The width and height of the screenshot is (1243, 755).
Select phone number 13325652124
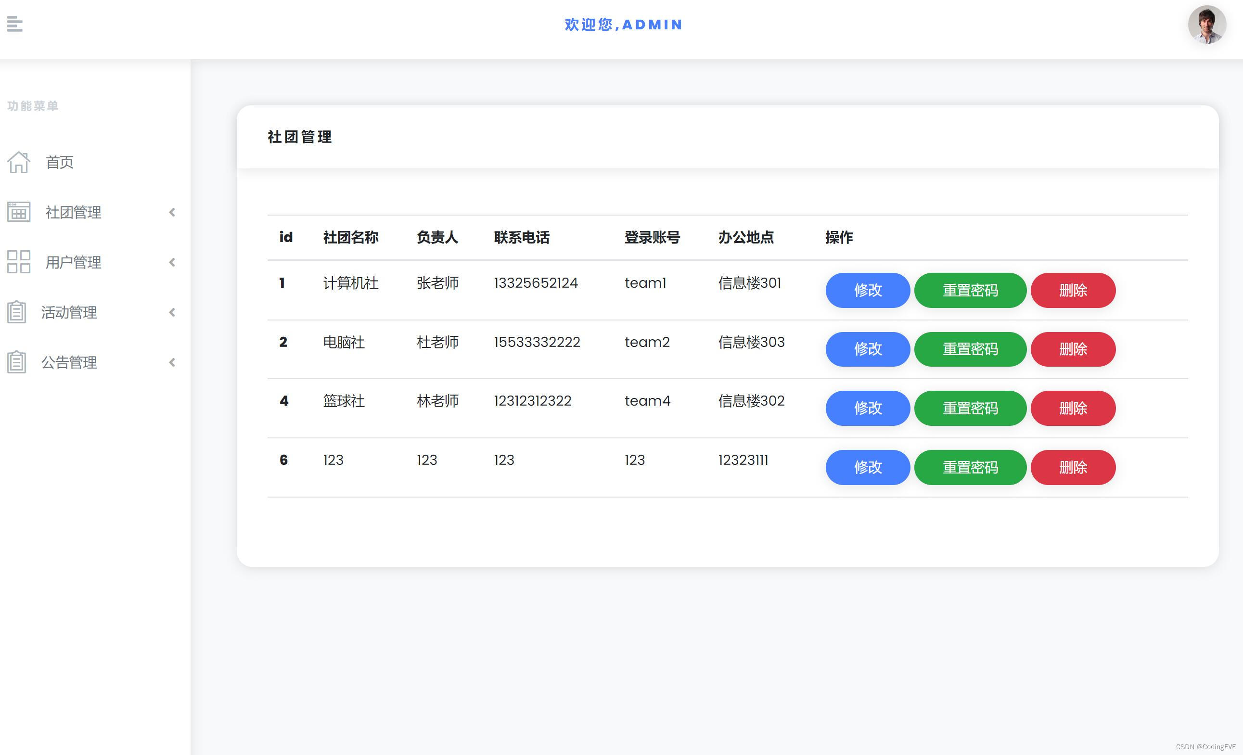(536, 283)
